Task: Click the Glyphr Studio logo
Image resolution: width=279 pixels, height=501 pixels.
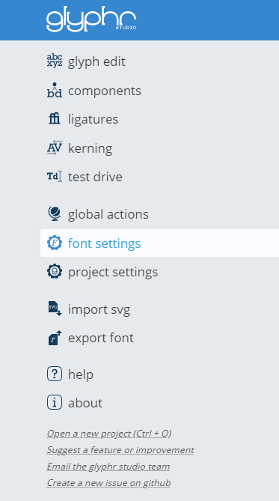Action: tap(91, 20)
